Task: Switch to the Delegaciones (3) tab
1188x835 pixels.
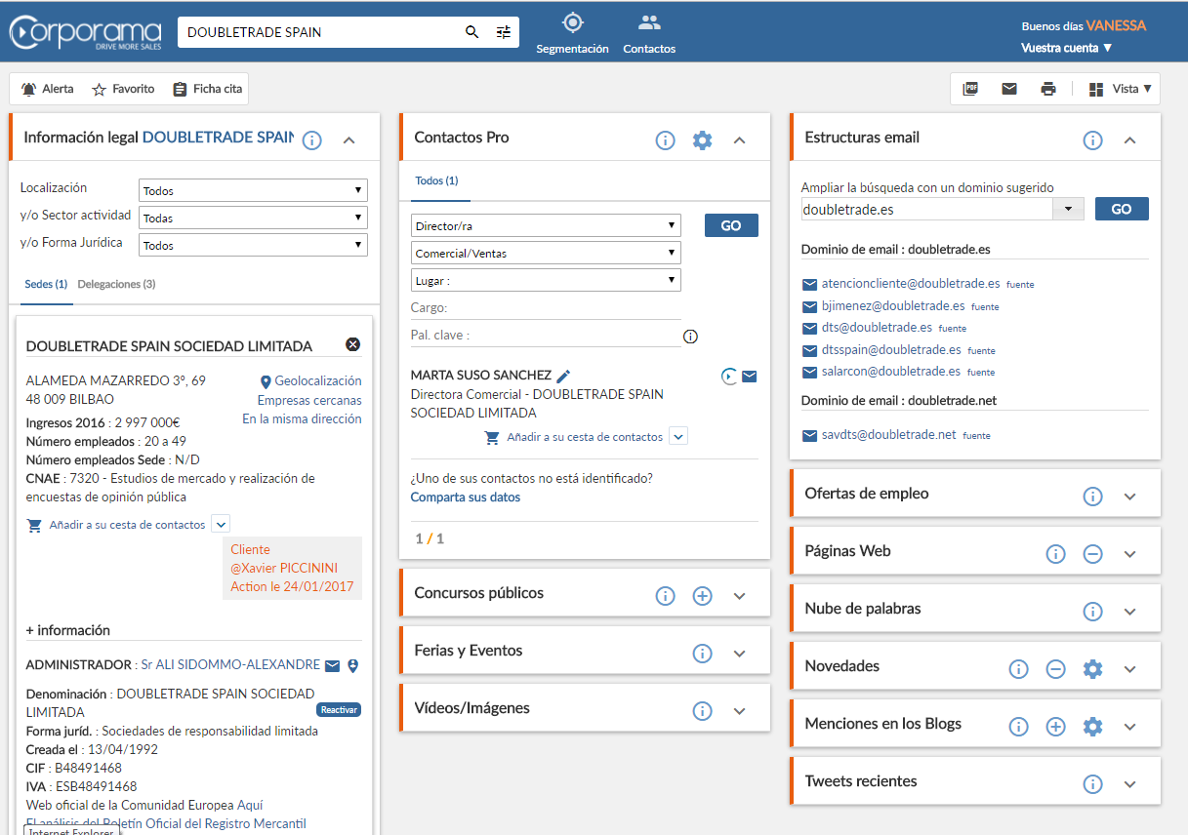Action: point(116,284)
